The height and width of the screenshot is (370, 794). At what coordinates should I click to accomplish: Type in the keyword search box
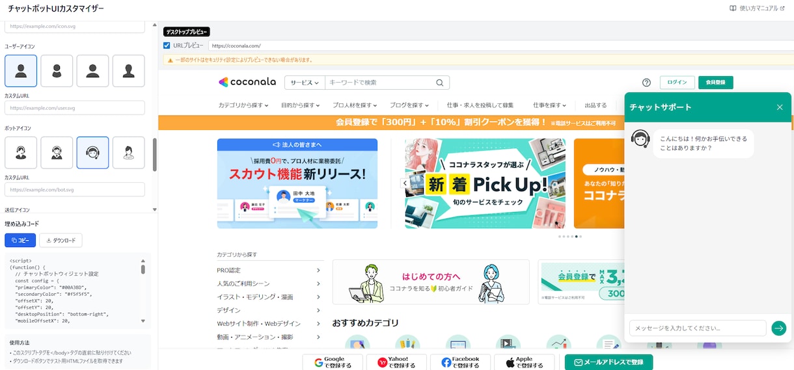pos(379,83)
